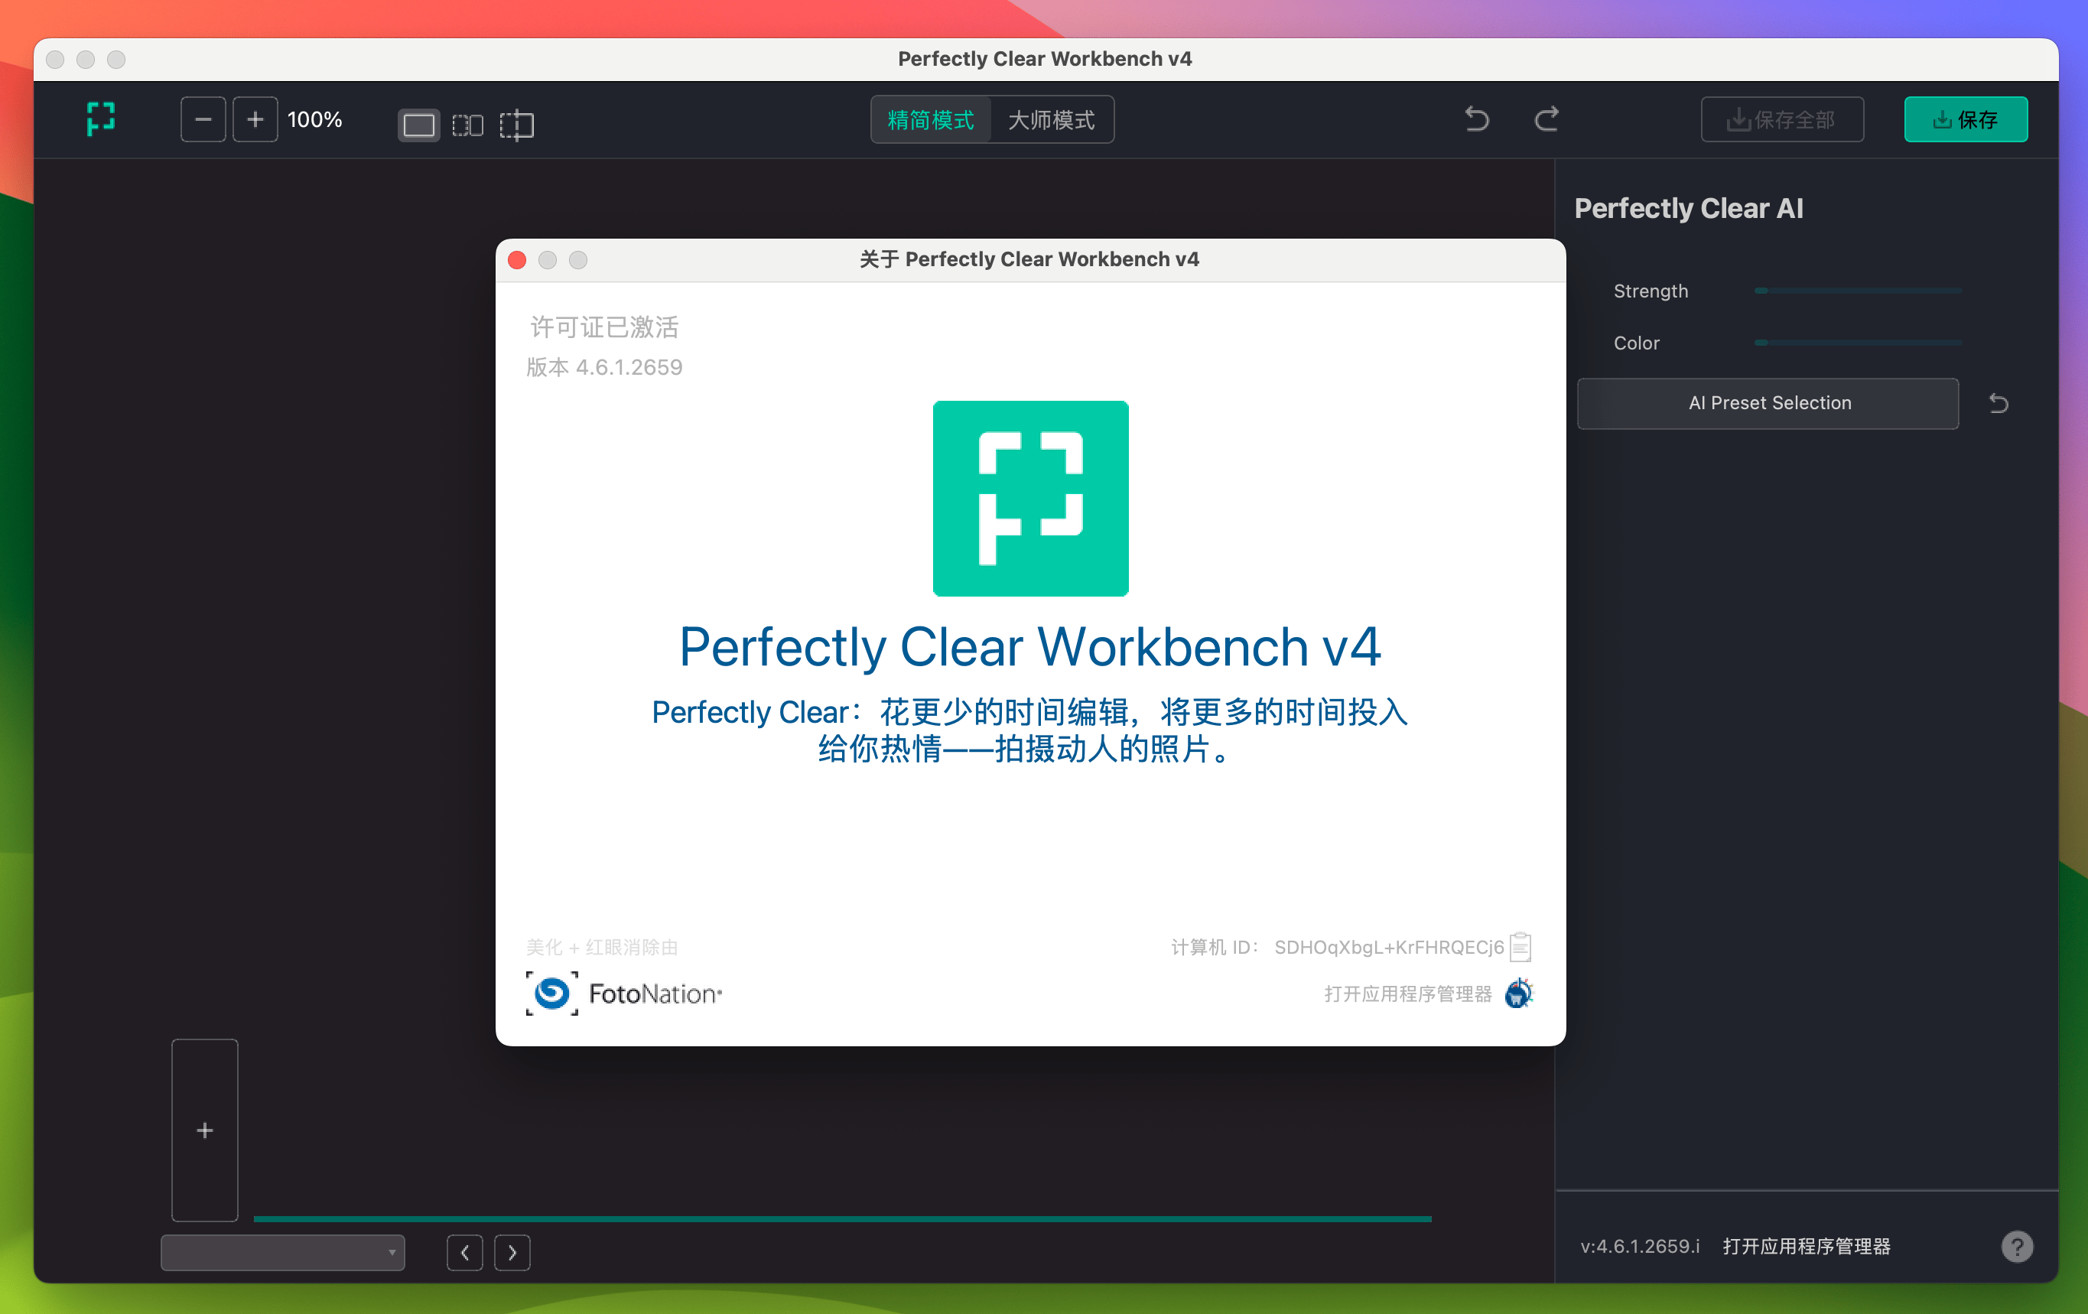This screenshot has height=1314, width=2088.
Task: Select the single frame view icon
Action: click(x=419, y=124)
